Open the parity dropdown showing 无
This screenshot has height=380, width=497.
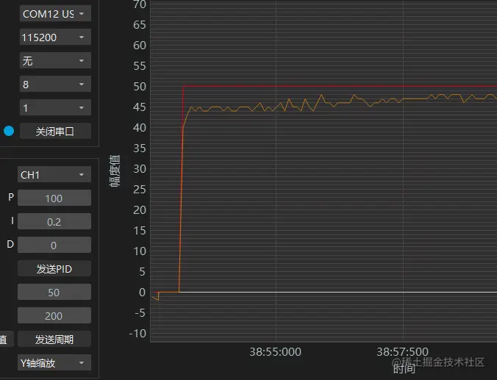click(55, 60)
